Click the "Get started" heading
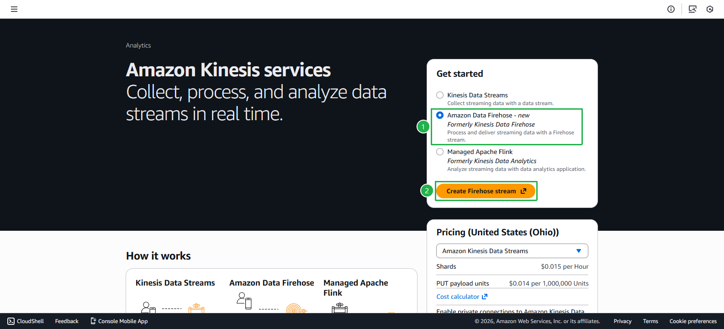 pos(460,74)
